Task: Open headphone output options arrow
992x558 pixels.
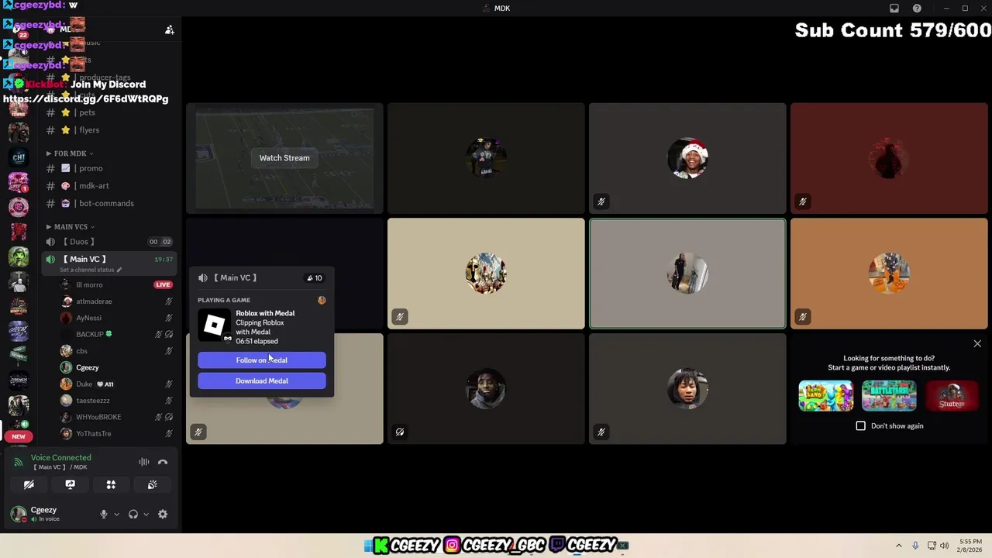Action: coord(146,514)
